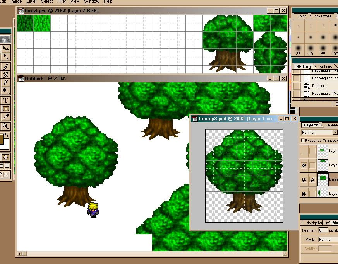Image resolution: width=338 pixels, height=264 pixels.
Task: Hide the active layer with the paintbrush indicator
Action: [x=304, y=179]
